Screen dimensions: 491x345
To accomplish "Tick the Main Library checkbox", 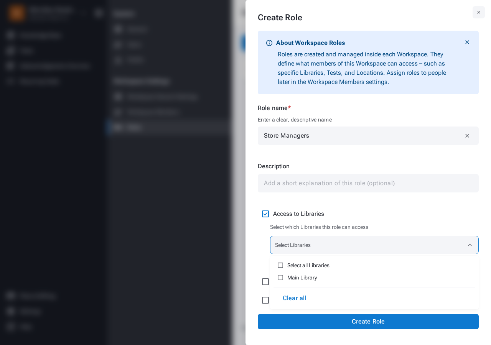I will tap(280, 278).
